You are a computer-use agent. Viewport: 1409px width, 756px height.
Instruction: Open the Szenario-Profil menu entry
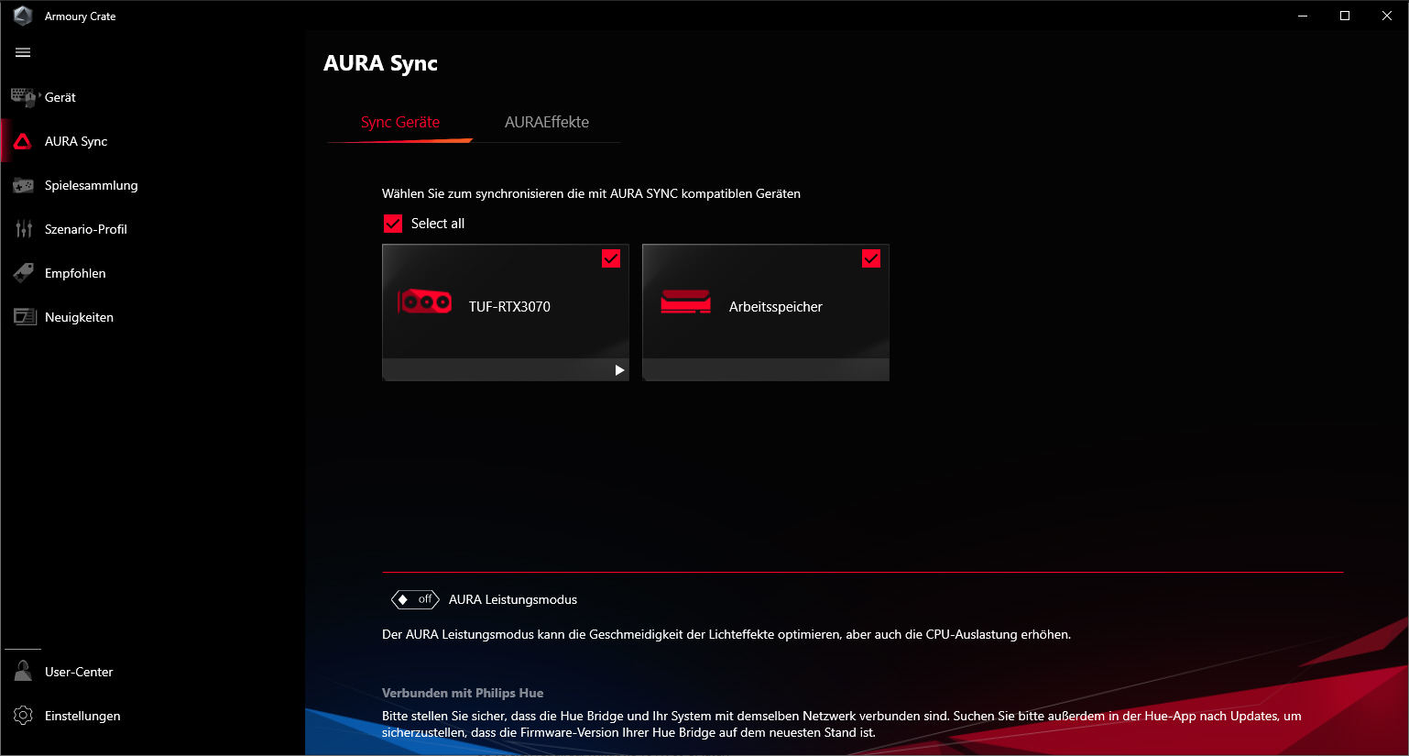point(152,229)
